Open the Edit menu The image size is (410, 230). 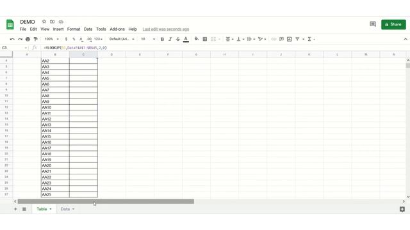(33, 29)
